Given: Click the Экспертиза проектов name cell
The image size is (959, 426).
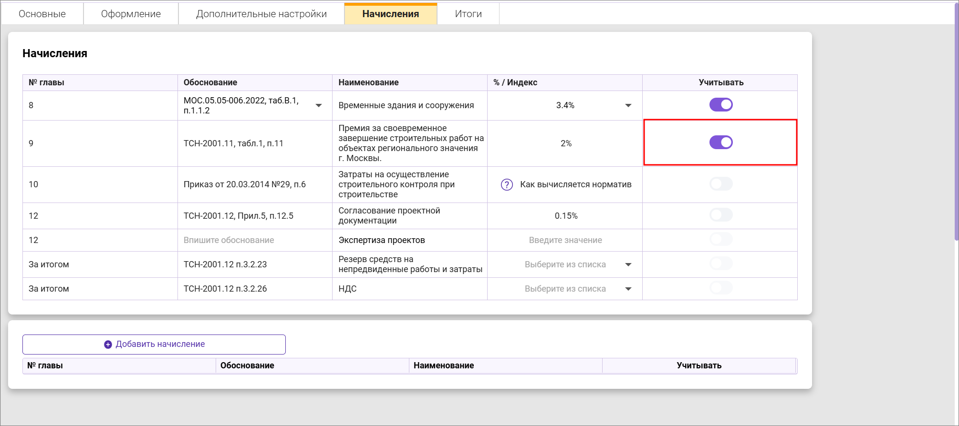Looking at the screenshot, I should pos(410,240).
